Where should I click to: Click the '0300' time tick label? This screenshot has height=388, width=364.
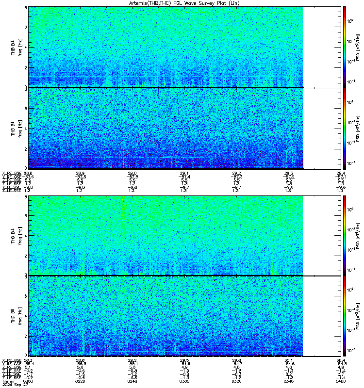[x=184, y=381]
